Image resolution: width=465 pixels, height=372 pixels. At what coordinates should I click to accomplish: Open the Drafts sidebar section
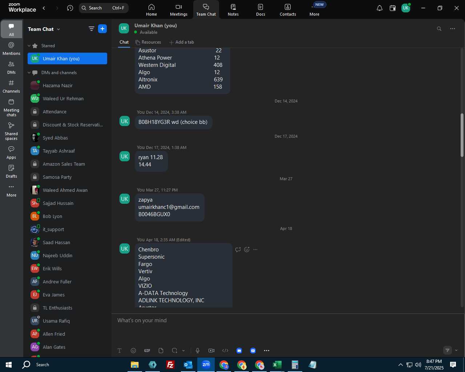coord(11,171)
